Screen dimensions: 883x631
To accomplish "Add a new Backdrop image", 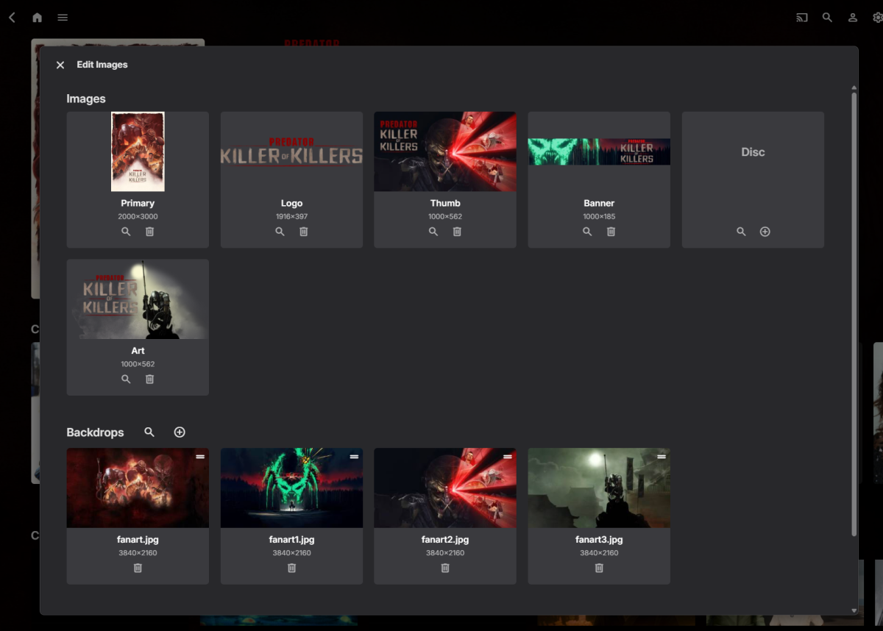I will (179, 432).
